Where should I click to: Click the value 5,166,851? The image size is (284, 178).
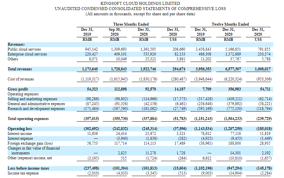point(233,49)
